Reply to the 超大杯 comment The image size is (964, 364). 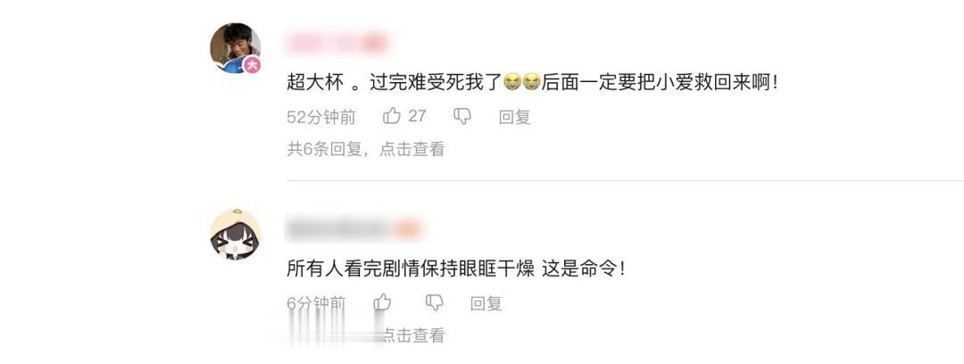pyautogui.click(x=515, y=117)
